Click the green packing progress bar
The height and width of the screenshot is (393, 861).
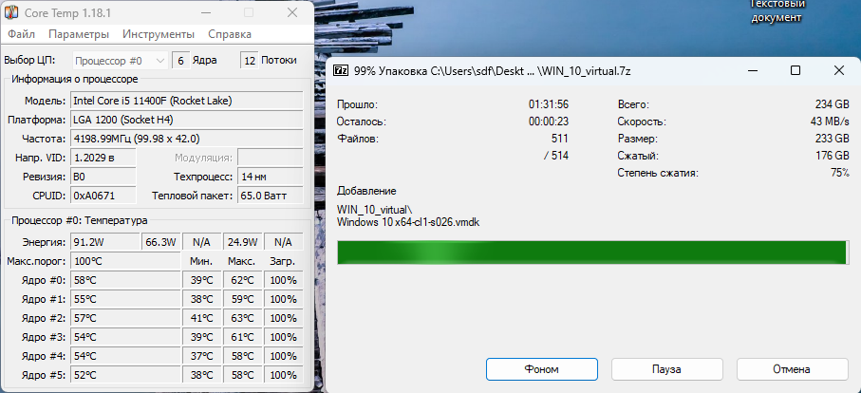pyautogui.click(x=592, y=252)
